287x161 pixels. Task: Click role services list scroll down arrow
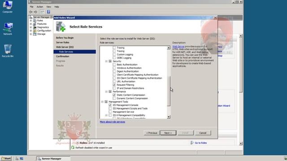coord(169,117)
